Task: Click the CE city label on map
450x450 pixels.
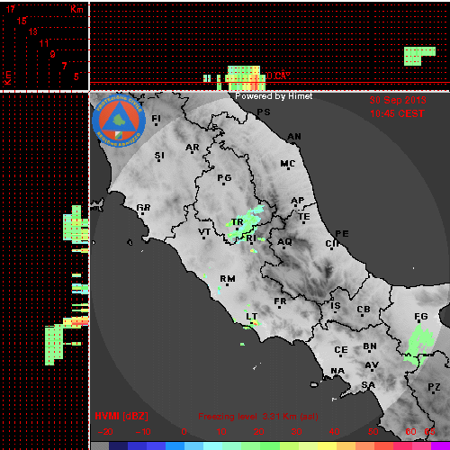Action: tap(341, 350)
